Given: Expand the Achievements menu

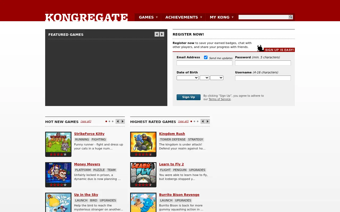Looking at the screenshot, I should pos(184,17).
